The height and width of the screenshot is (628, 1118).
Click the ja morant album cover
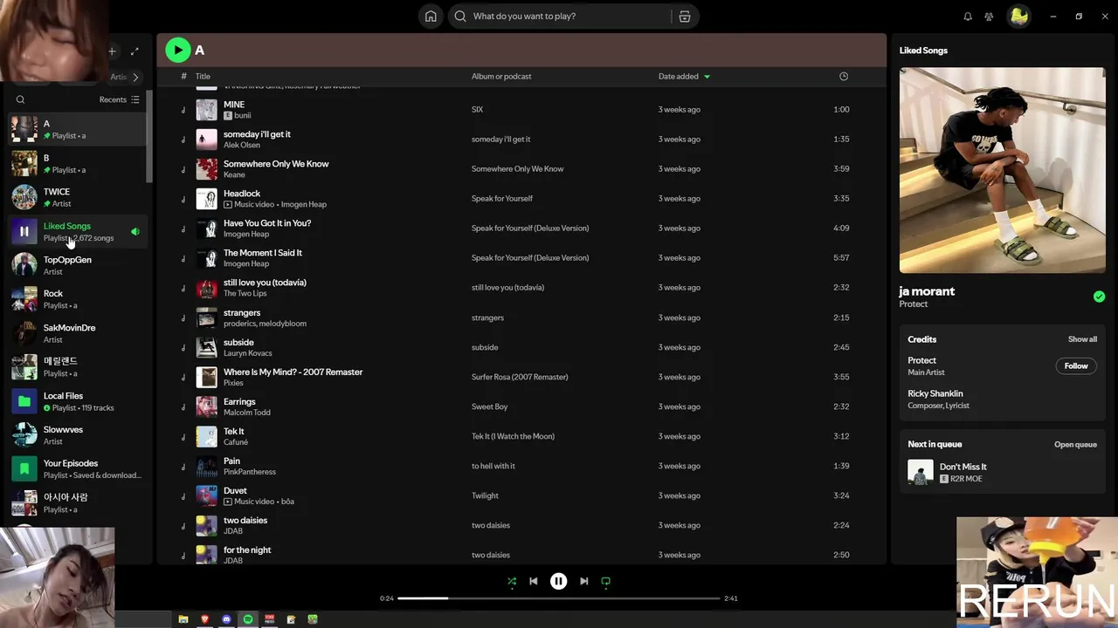click(1002, 170)
